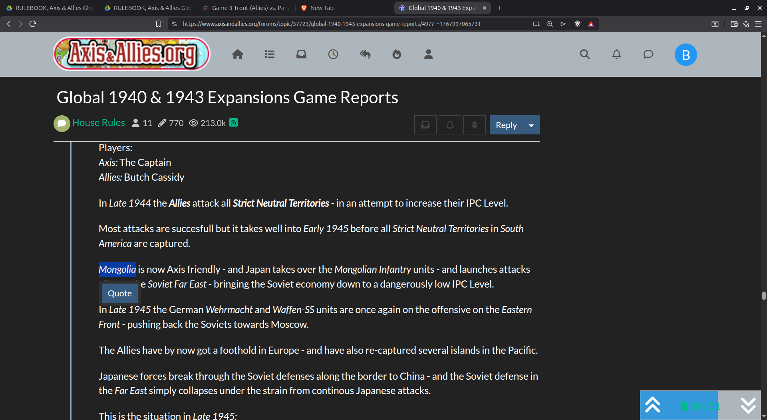Open the forum Home page

click(238, 54)
